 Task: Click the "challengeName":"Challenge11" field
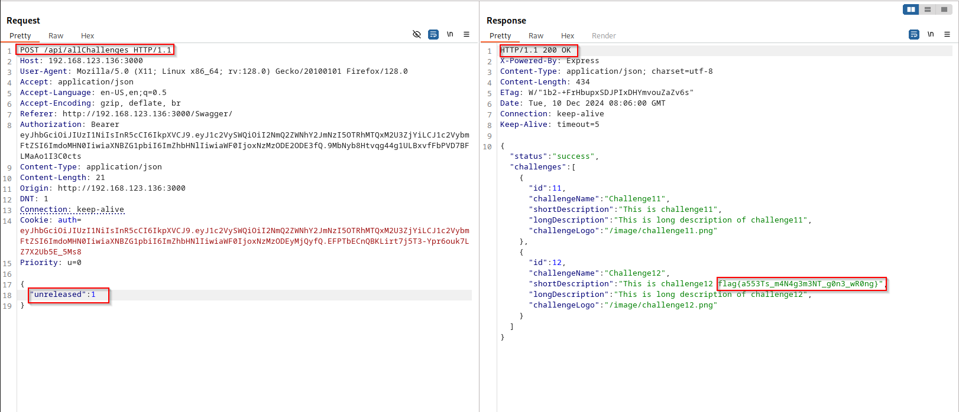[599, 199]
